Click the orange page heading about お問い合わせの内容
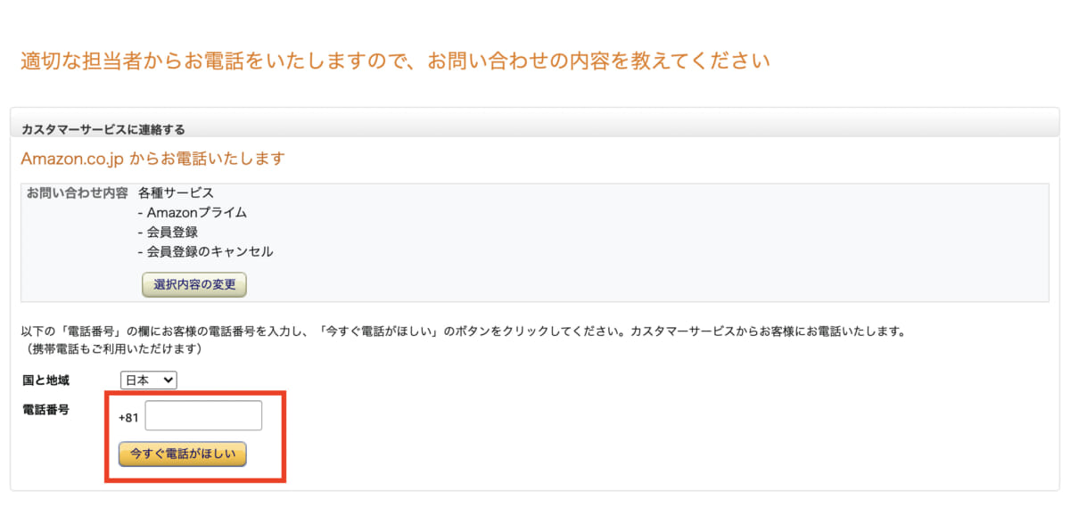 click(395, 61)
